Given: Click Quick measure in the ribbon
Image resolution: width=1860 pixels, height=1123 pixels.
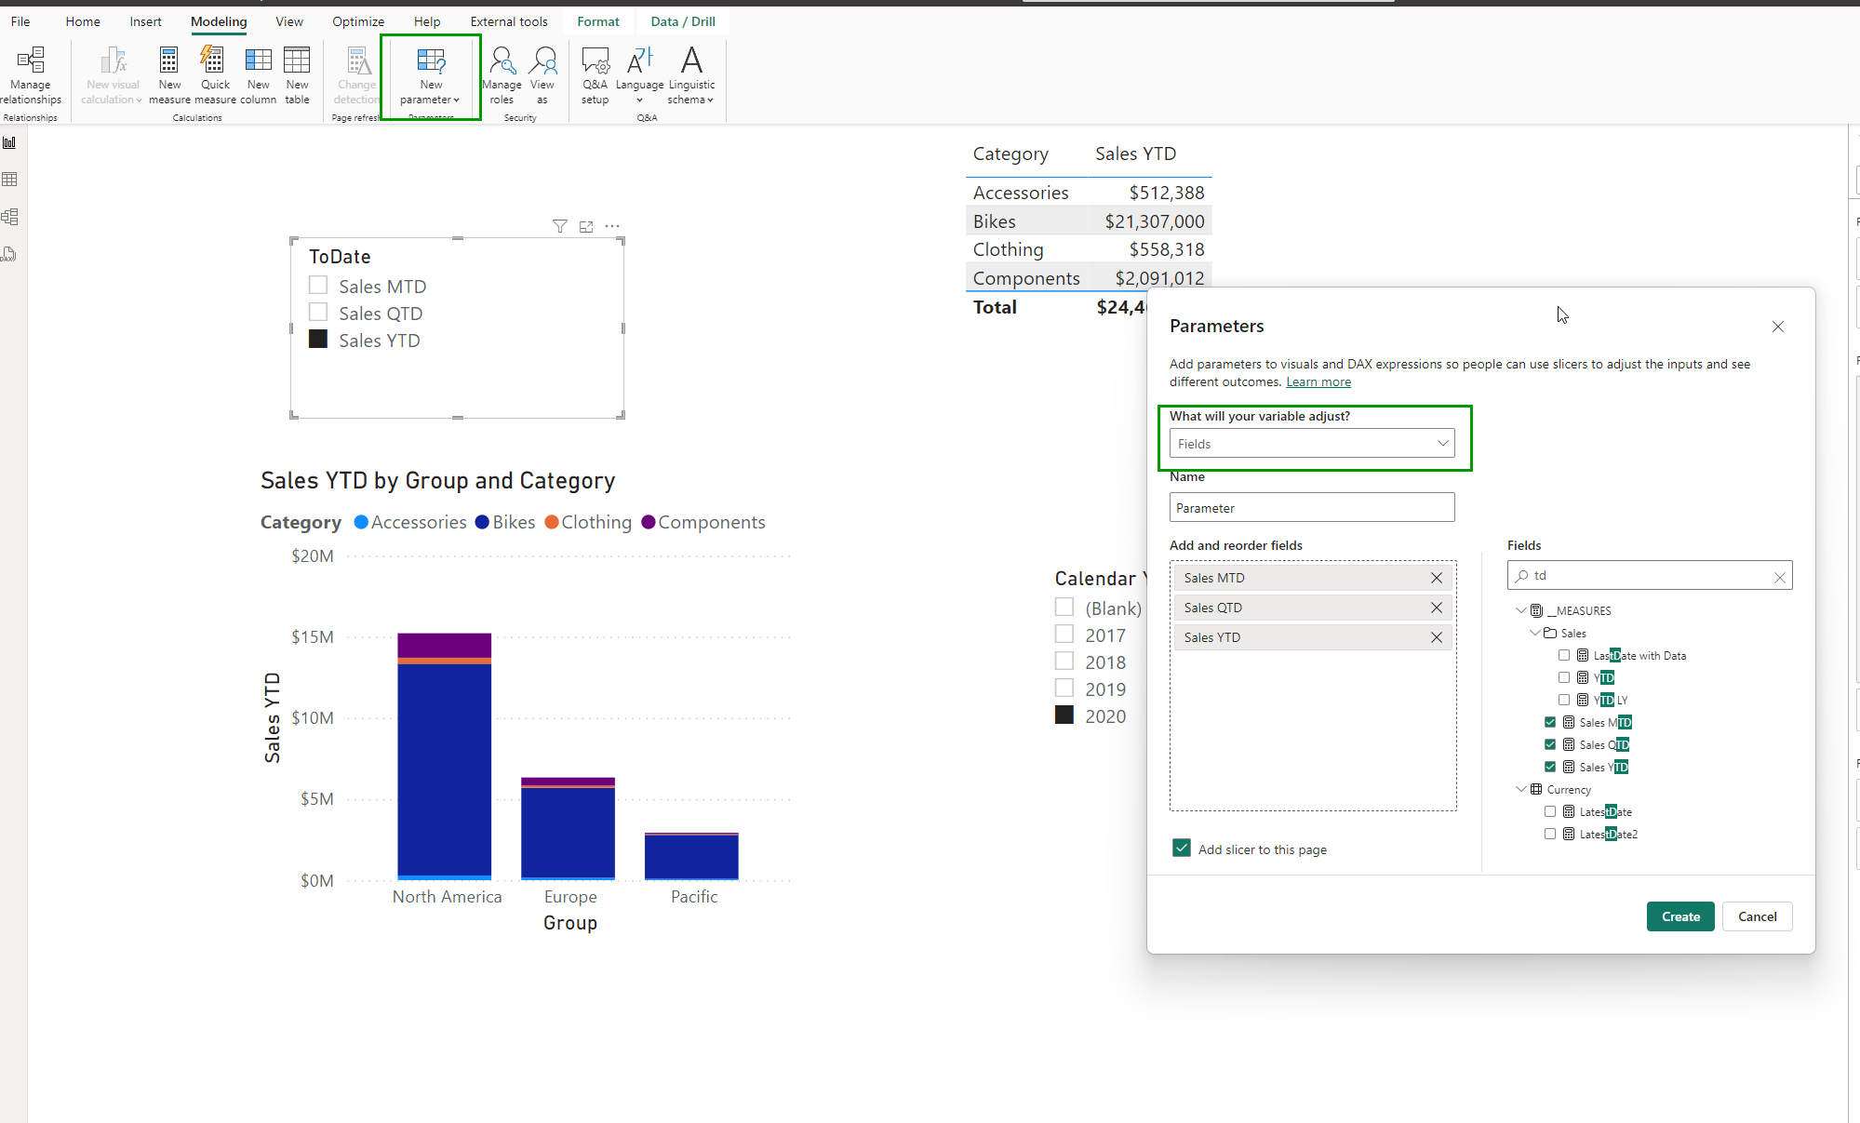Looking at the screenshot, I should click(x=215, y=76).
